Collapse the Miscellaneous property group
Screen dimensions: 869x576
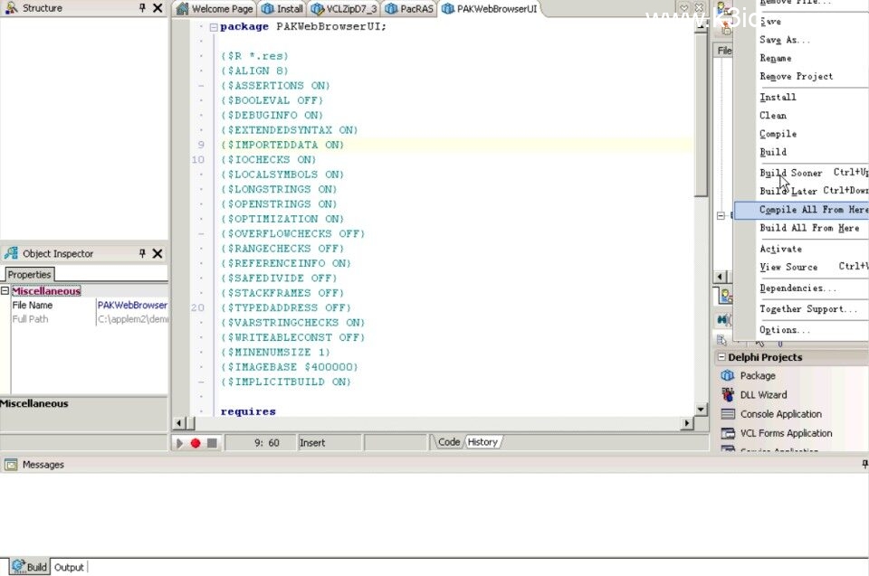click(x=5, y=291)
